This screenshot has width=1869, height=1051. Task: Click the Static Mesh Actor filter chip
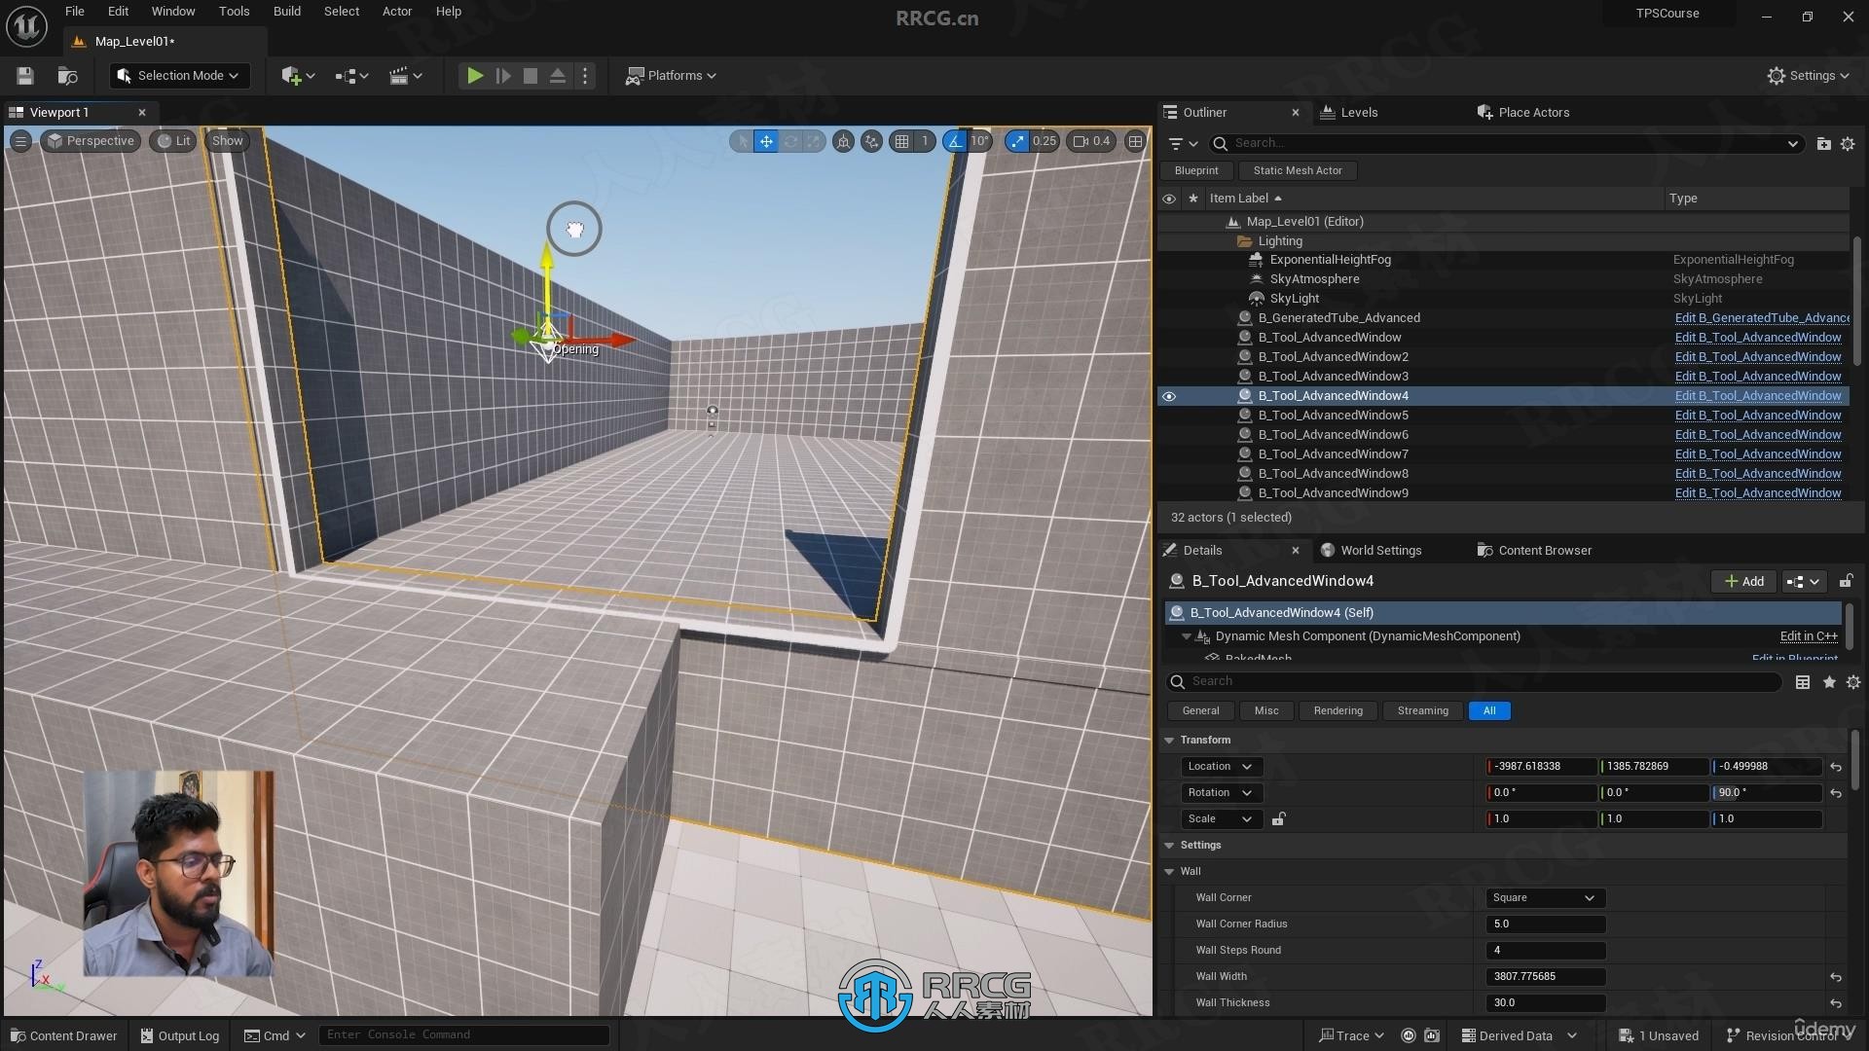click(1298, 171)
